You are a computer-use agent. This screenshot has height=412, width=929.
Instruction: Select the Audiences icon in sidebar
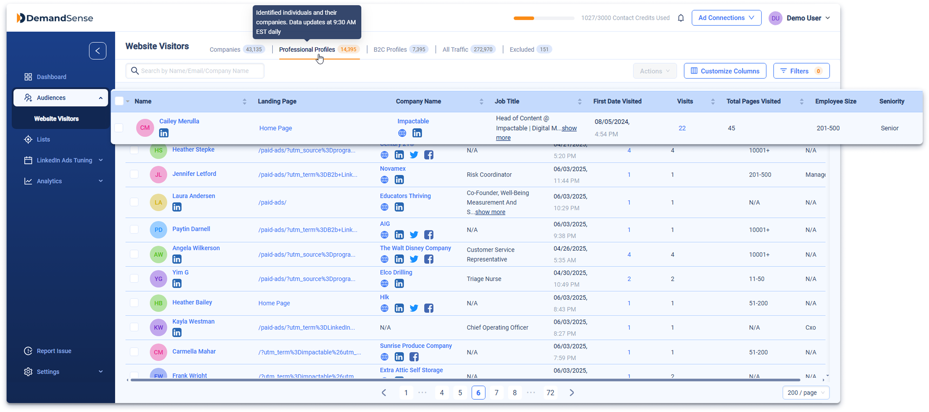28,97
